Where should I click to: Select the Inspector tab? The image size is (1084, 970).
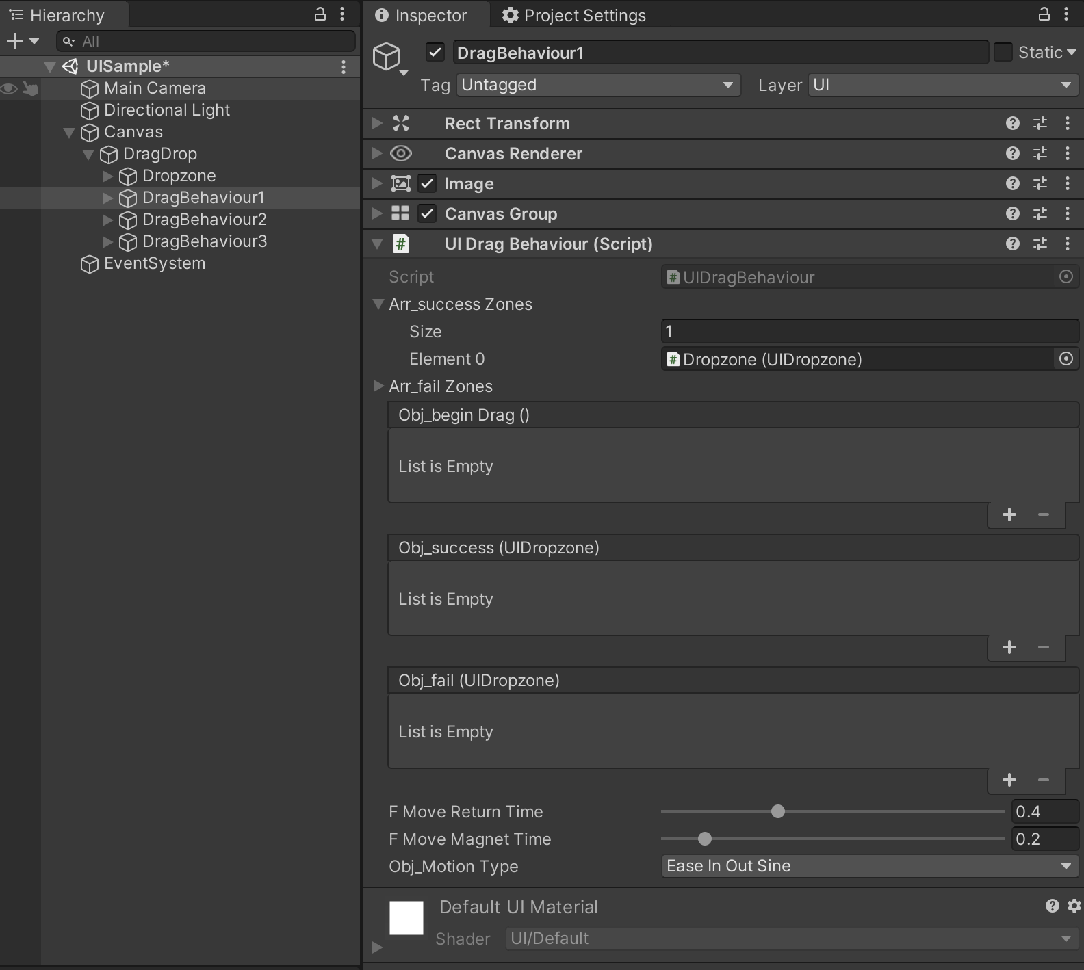click(426, 15)
